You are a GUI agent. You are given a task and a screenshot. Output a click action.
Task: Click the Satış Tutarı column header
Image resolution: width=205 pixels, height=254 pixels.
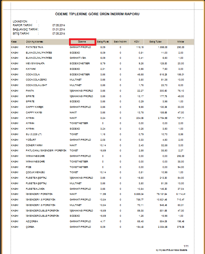coord(156,41)
